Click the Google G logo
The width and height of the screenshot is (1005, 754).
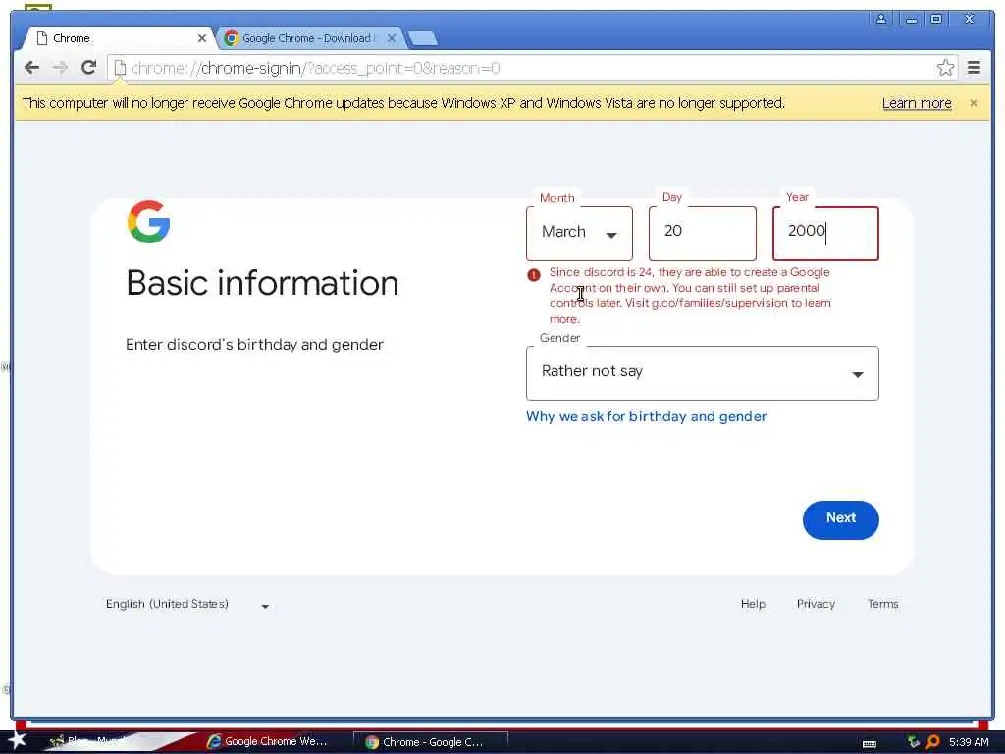[149, 222]
